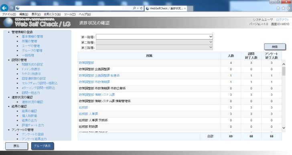Click the refresh icon in address bar
292x155 pixels.
point(141,8)
